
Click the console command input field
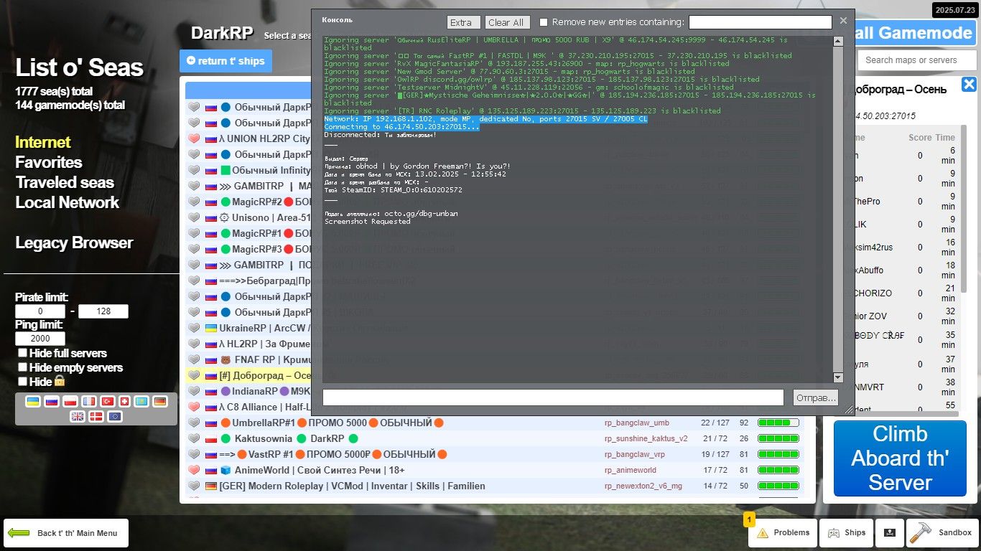(x=552, y=397)
